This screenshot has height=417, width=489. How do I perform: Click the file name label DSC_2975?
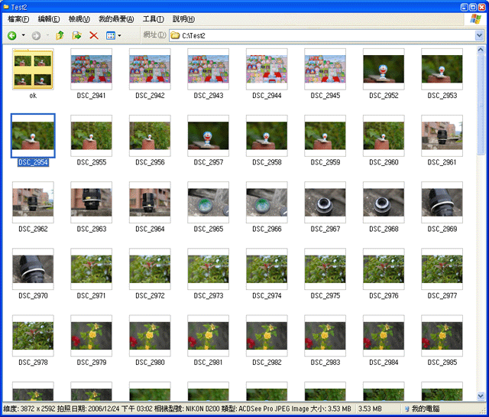click(325, 295)
